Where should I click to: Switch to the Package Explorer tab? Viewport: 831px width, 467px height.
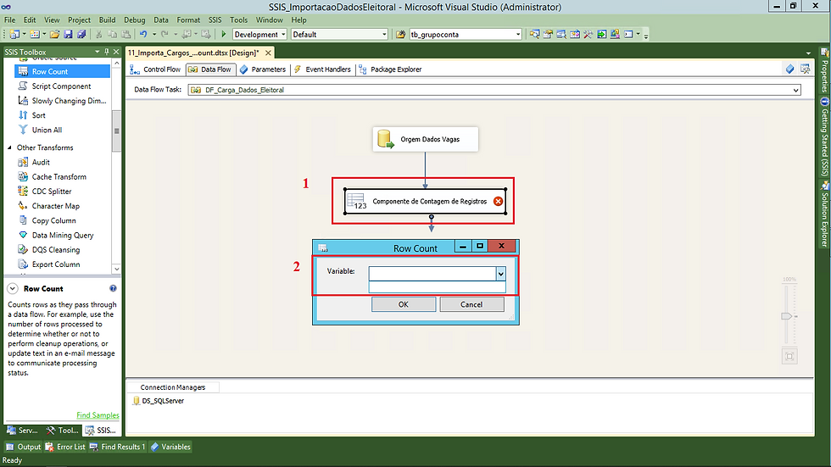pos(391,69)
